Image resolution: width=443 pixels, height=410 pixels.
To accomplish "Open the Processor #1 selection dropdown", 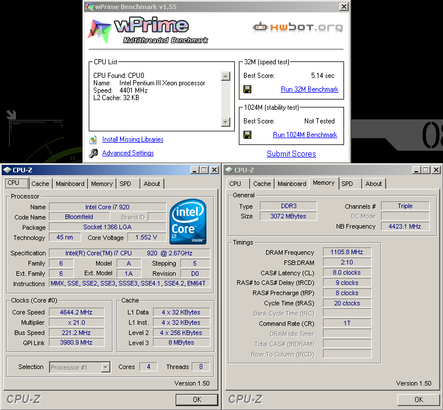I will 105,367.
